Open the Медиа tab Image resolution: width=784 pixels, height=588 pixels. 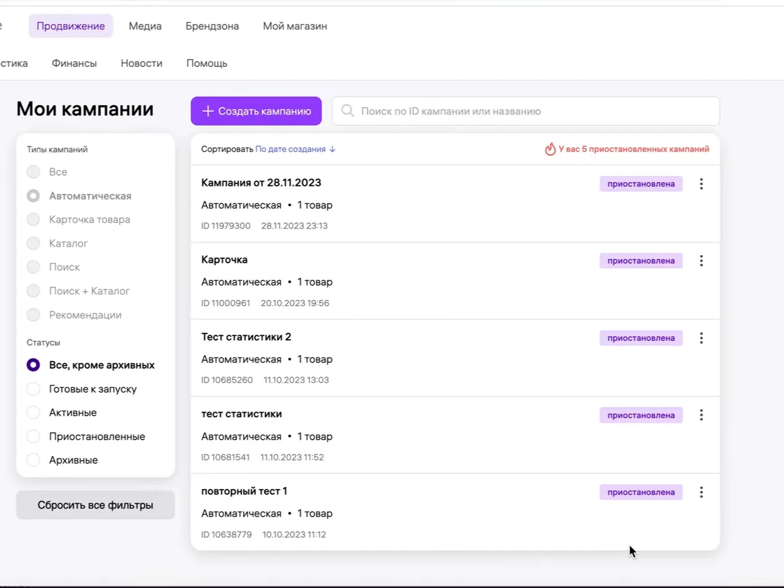pyautogui.click(x=145, y=26)
